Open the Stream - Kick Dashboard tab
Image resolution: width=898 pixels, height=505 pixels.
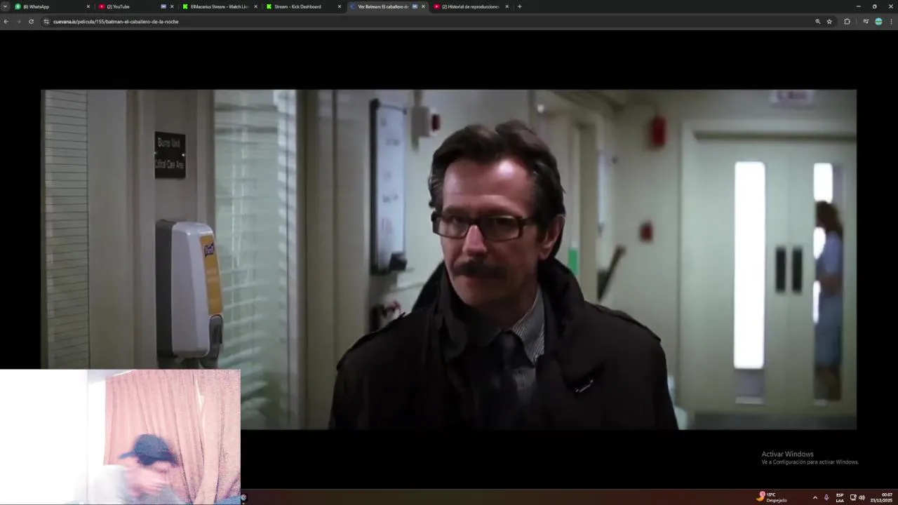[x=304, y=6]
